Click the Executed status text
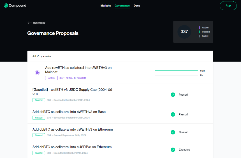Image resolution: width=241 pixels, height=158 pixels. (184, 150)
